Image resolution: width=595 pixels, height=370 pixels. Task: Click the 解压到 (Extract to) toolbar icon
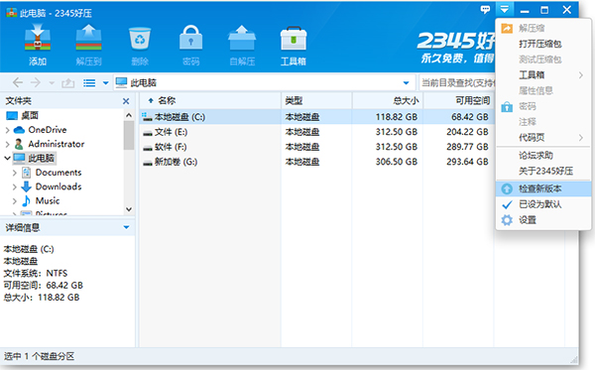click(88, 45)
